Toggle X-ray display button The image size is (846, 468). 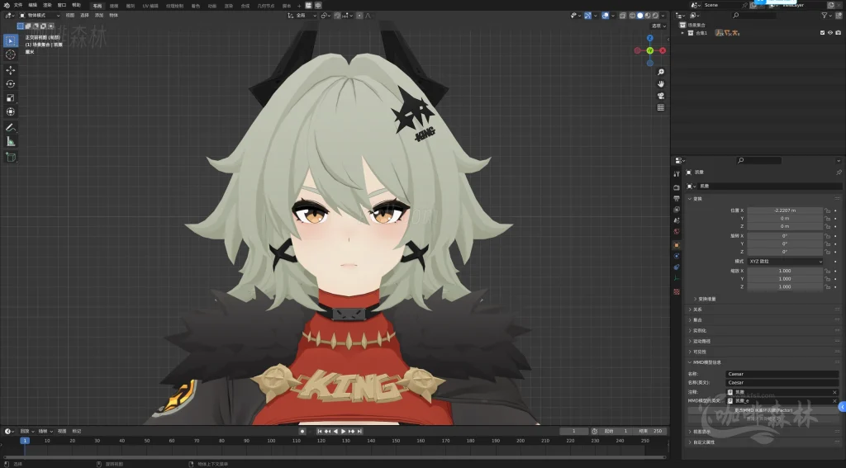(x=622, y=16)
